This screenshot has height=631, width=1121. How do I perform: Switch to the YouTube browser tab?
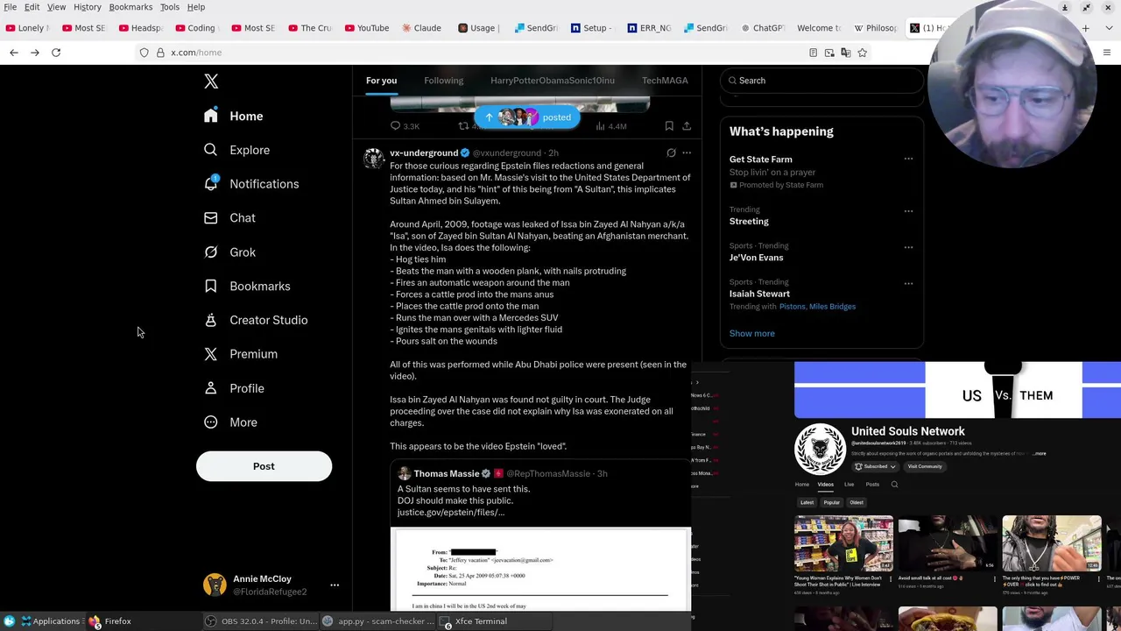pyautogui.click(x=367, y=28)
